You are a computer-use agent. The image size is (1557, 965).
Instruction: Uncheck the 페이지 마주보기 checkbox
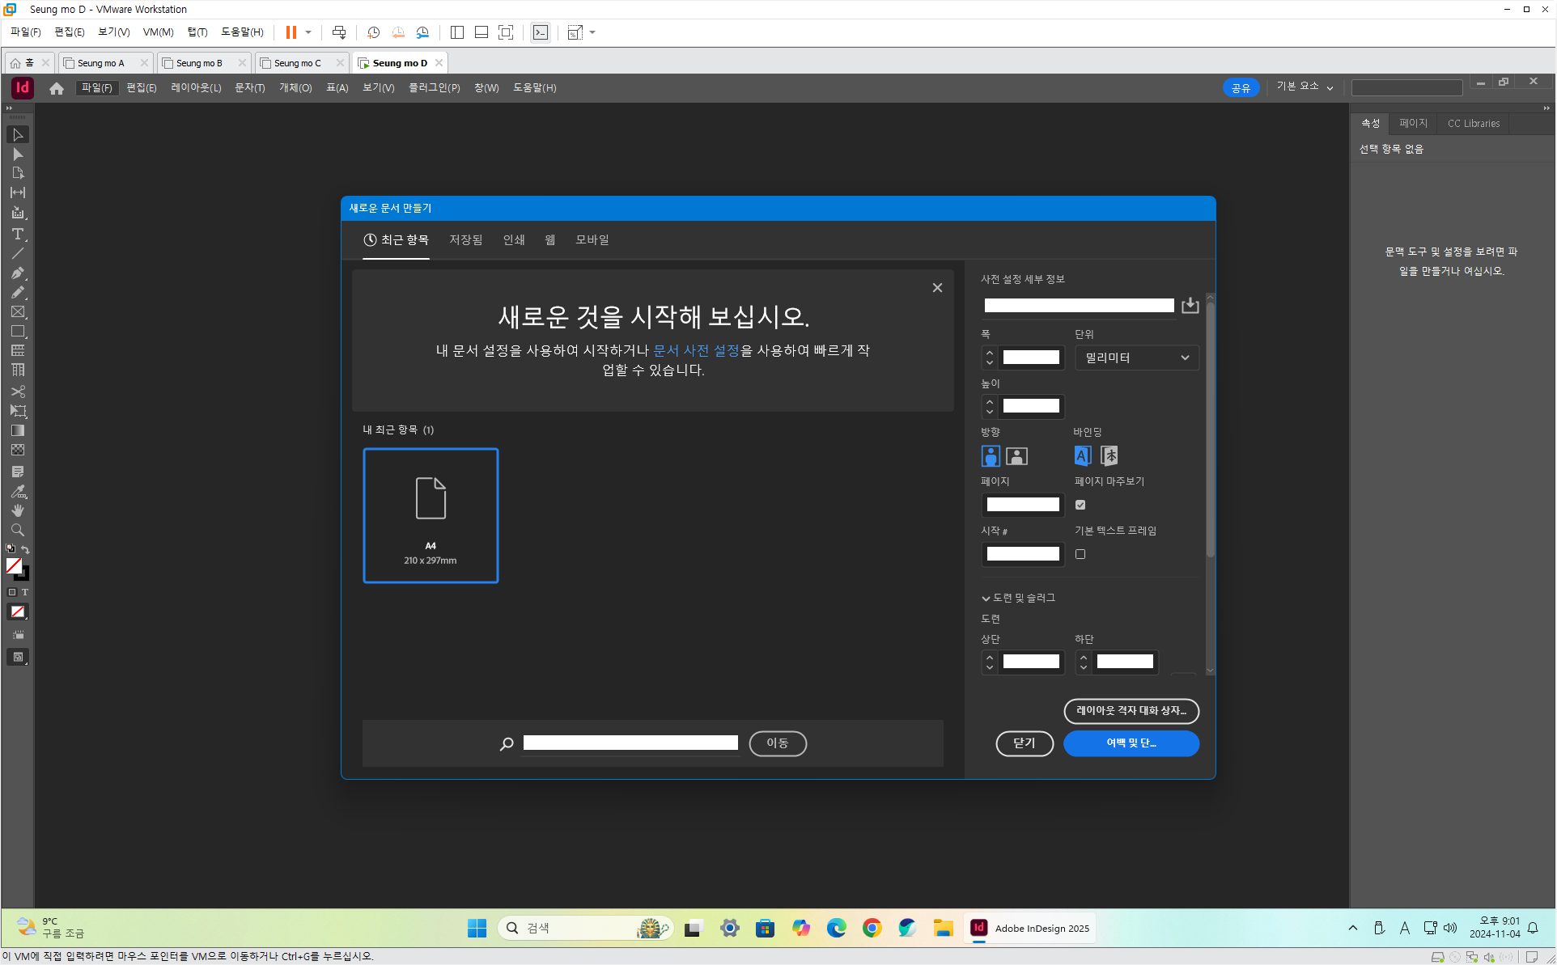tap(1080, 505)
